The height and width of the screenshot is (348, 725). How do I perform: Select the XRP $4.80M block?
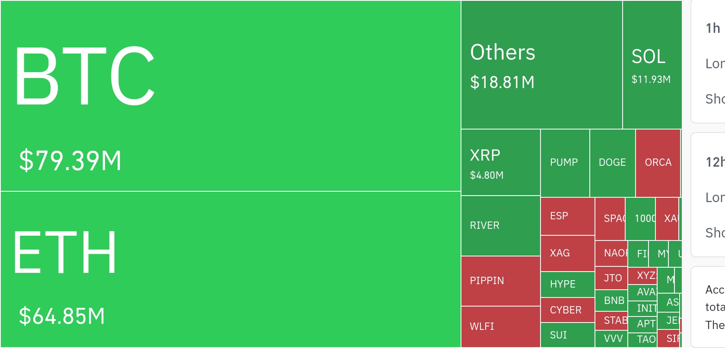tap(500, 162)
